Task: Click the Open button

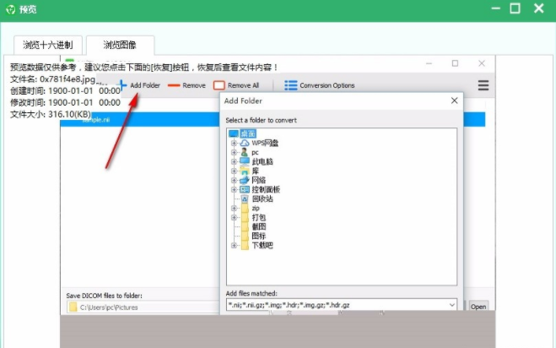Action: (478, 307)
